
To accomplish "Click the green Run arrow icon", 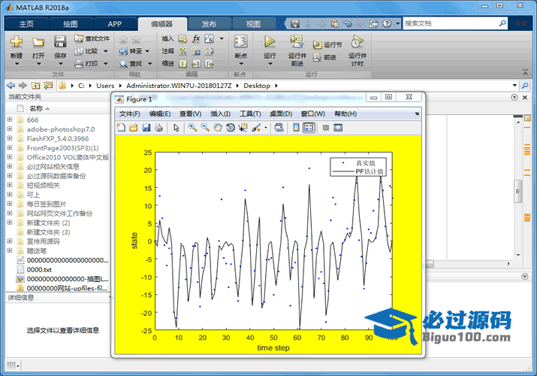I will (270, 41).
